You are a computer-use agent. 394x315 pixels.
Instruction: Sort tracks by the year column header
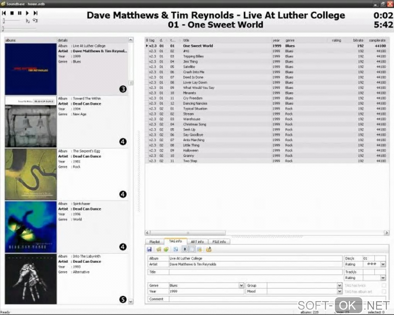(x=277, y=40)
